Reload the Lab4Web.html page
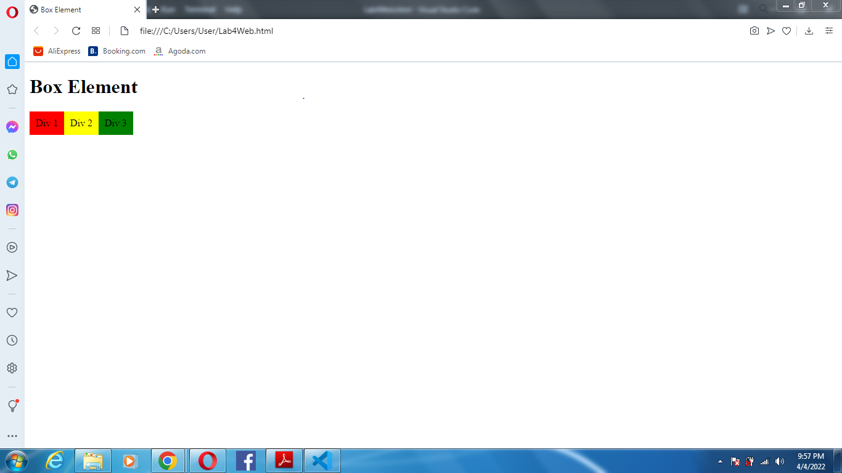Screen dimensions: 842x473 click(76, 31)
